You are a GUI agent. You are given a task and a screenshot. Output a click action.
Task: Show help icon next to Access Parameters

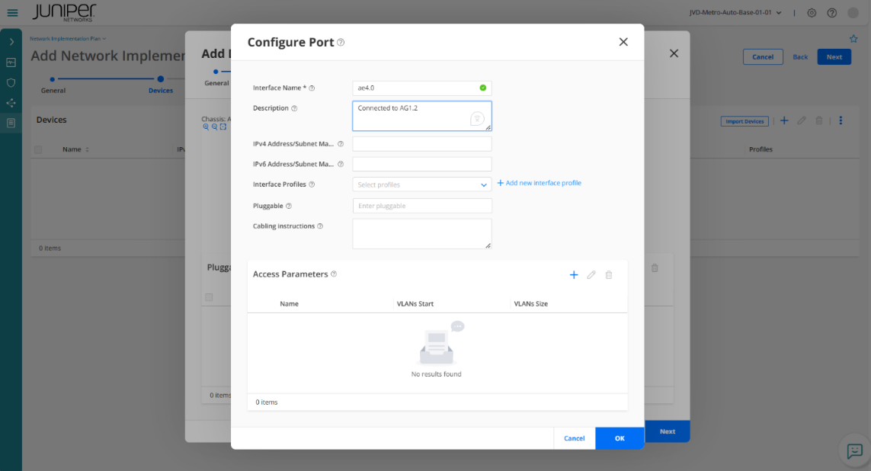tap(334, 274)
